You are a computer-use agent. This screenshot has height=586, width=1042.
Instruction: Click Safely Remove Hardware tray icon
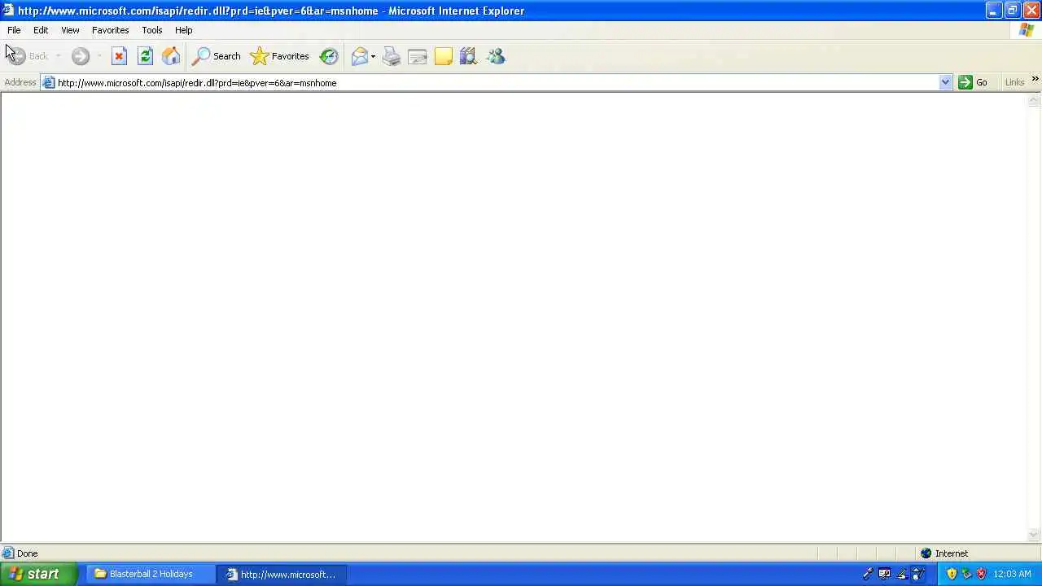tap(966, 574)
